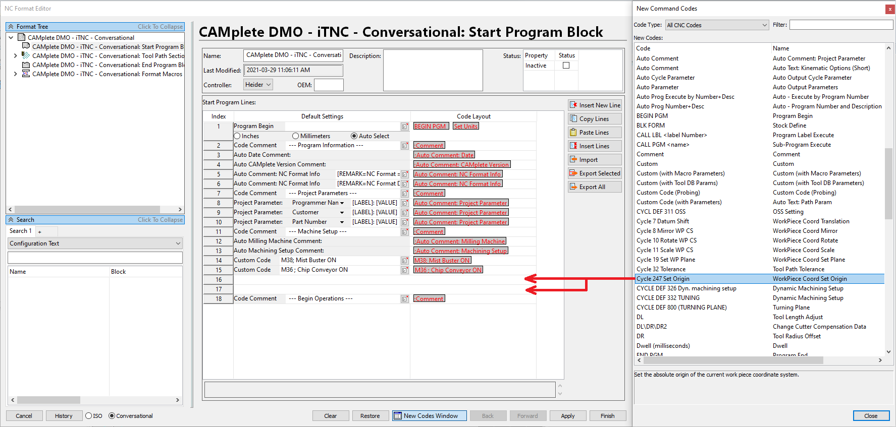This screenshot has height=427, width=896.
Task: Click the Export All icon button
Action: coord(595,187)
